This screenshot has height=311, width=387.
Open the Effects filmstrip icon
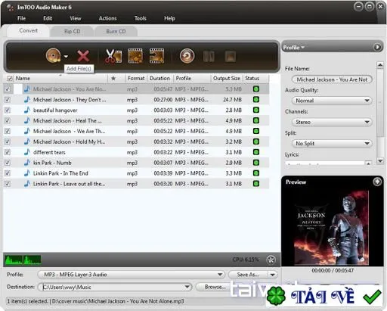tap(135, 56)
